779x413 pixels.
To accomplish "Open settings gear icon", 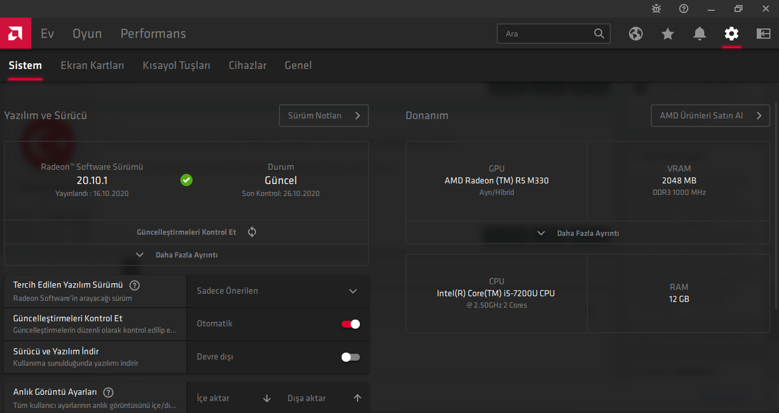I will tap(732, 34).
